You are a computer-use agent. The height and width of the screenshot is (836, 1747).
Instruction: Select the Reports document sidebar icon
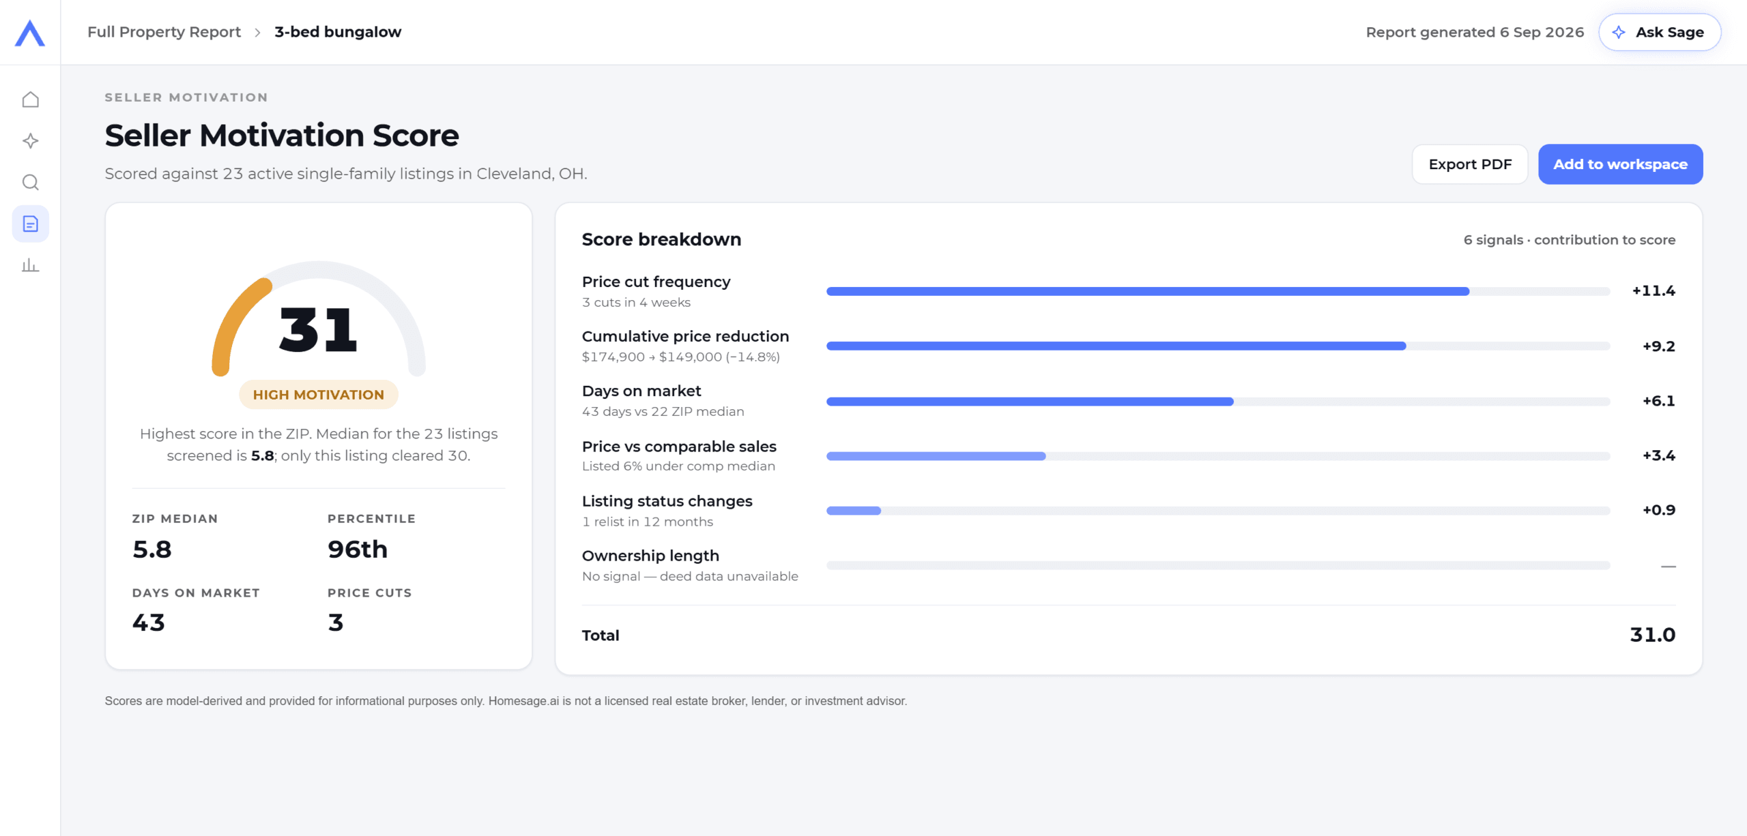click(x=30, y=224)
